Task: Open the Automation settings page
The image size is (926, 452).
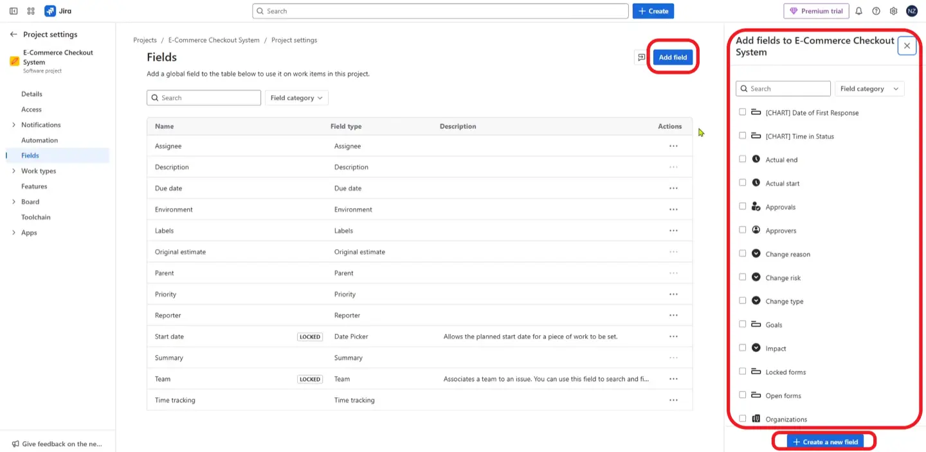Action: coord(39,140)
